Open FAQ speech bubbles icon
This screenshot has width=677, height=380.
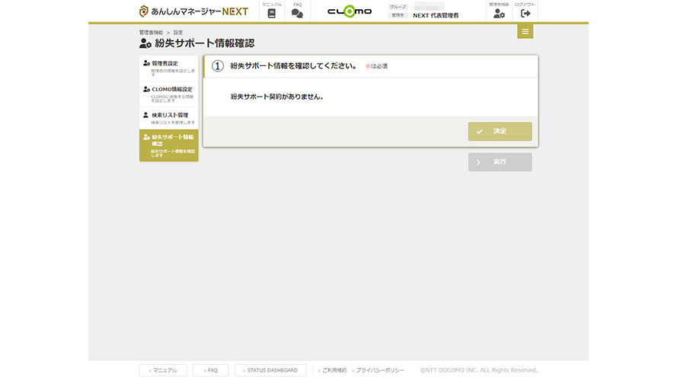point(297,13)
